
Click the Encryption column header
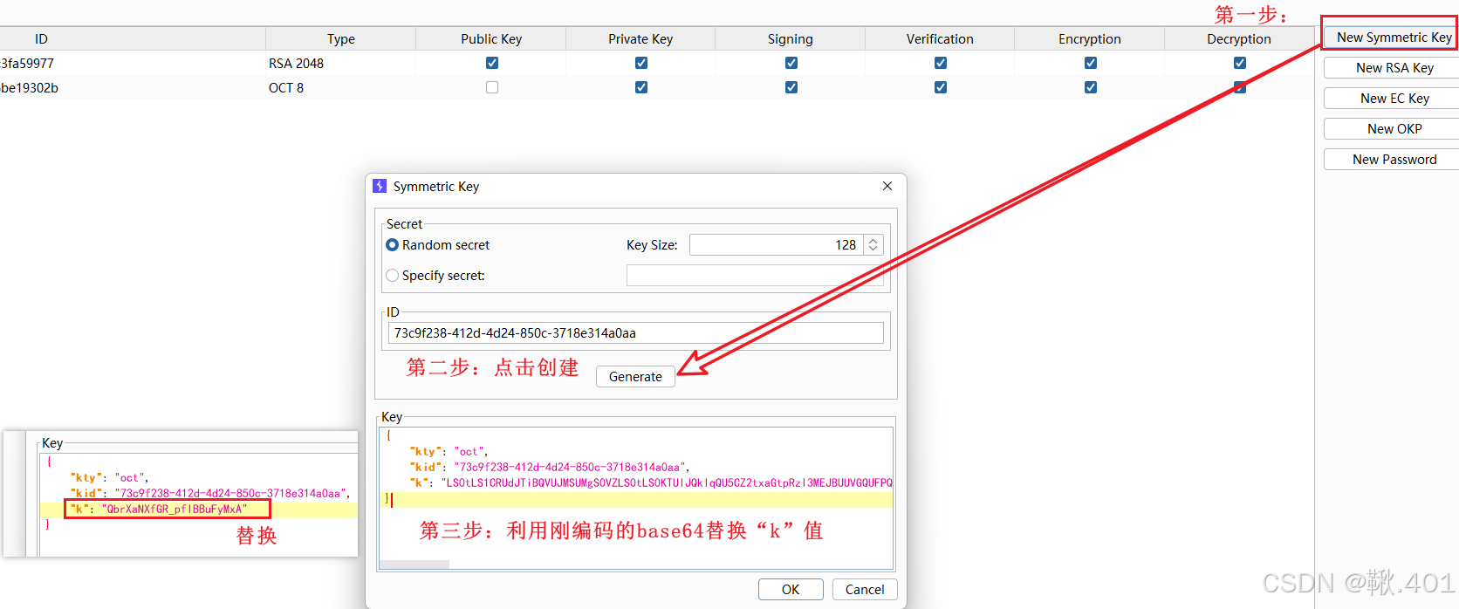pyautogui.click(x=1090, y=39)
